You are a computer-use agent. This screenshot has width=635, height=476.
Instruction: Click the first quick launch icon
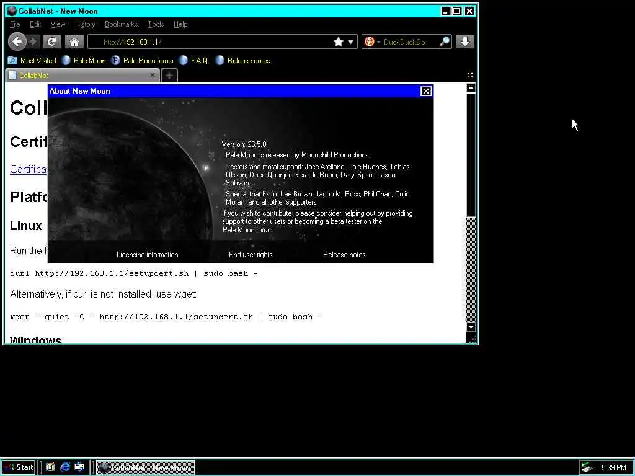coord(50,467)
